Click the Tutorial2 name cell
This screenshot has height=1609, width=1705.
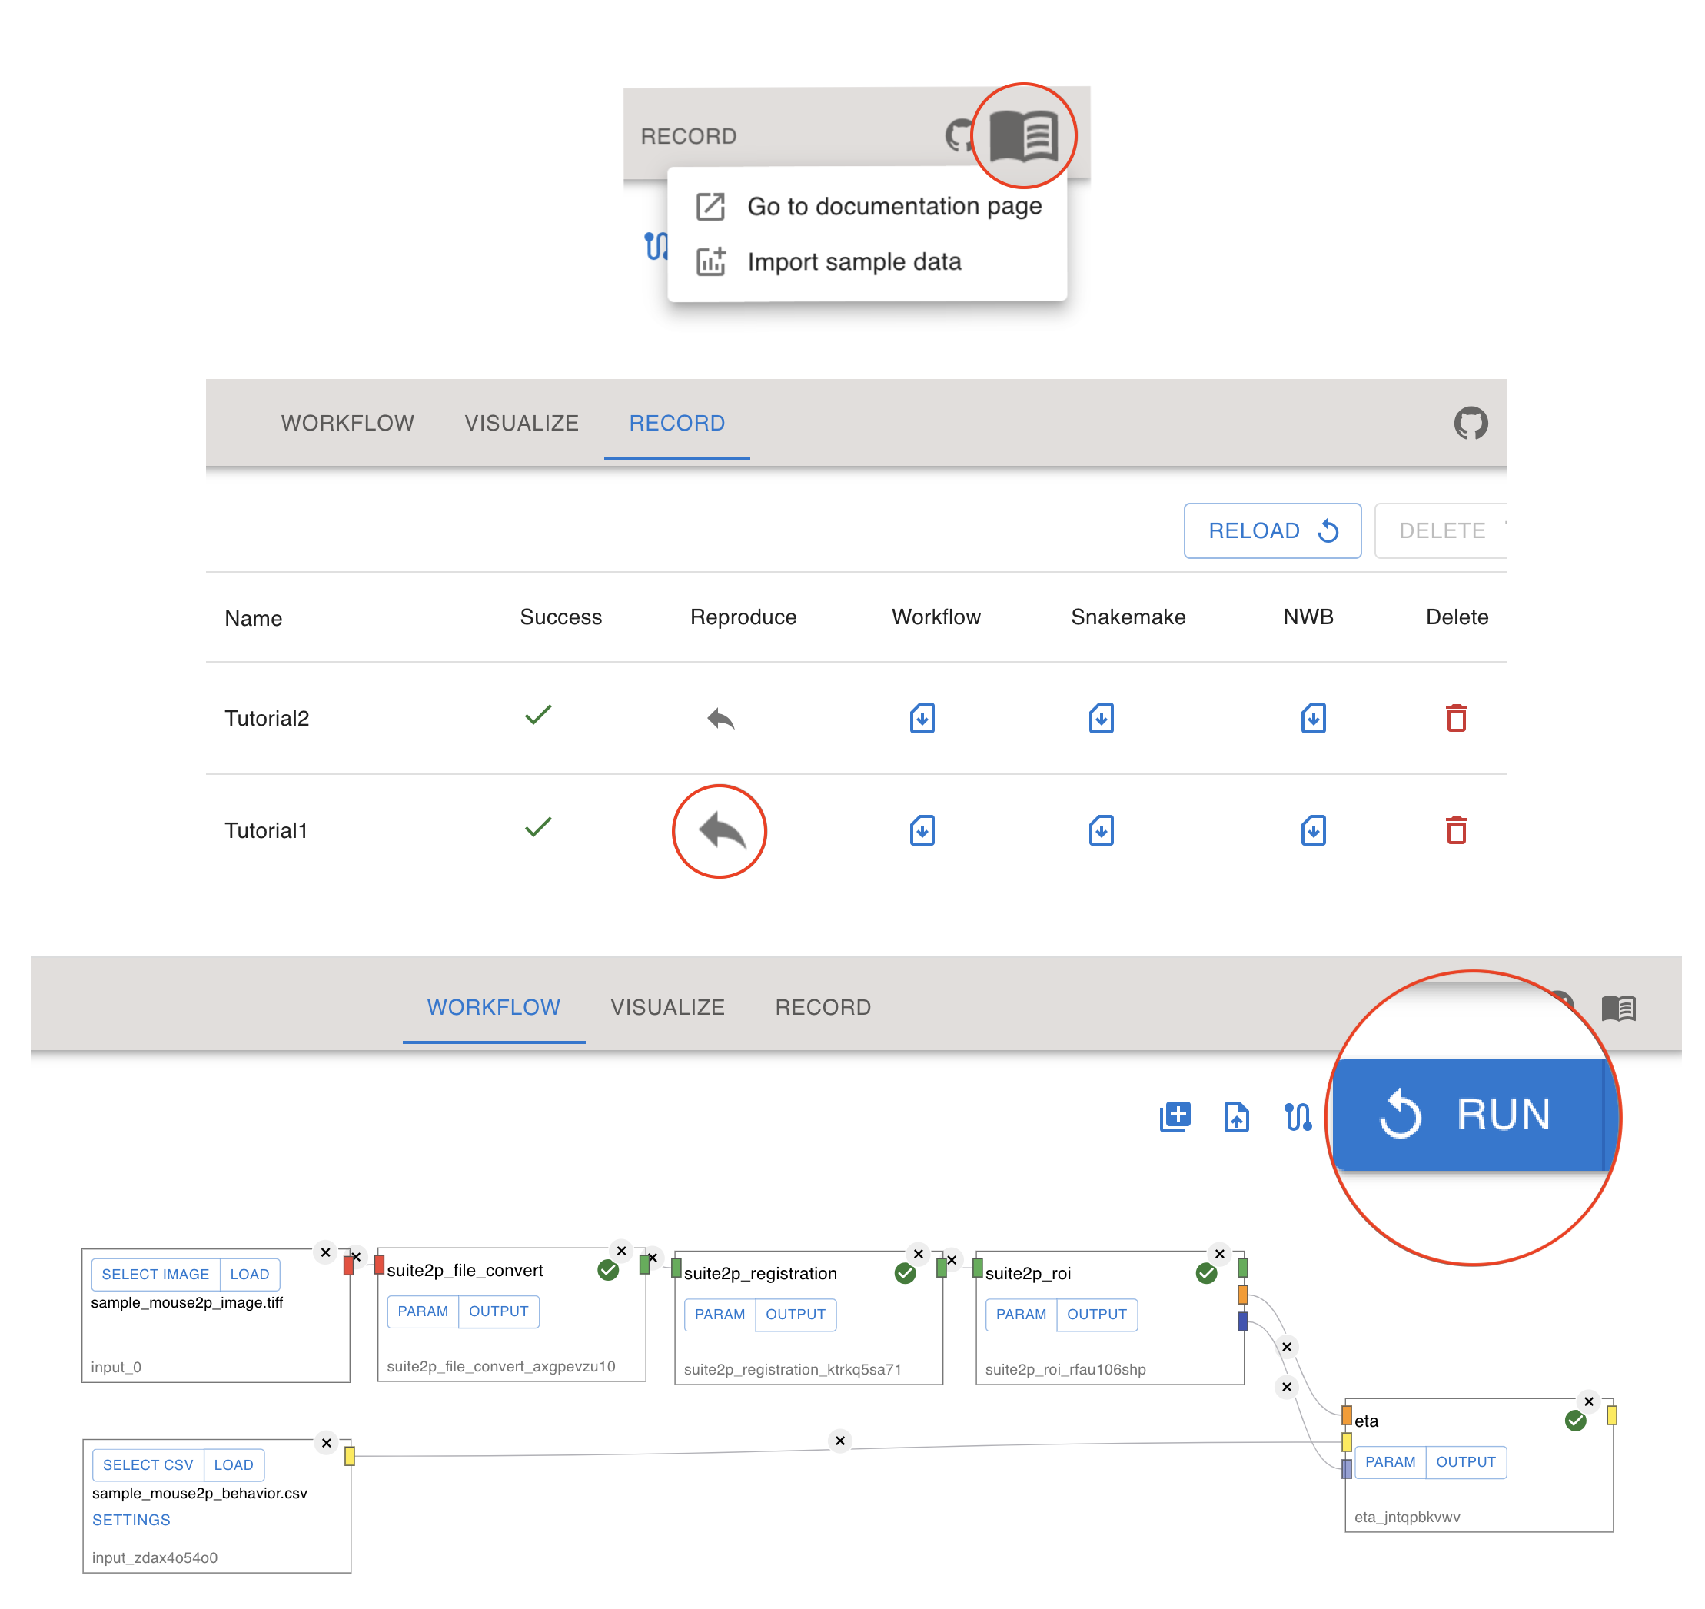tap(267, 719)
